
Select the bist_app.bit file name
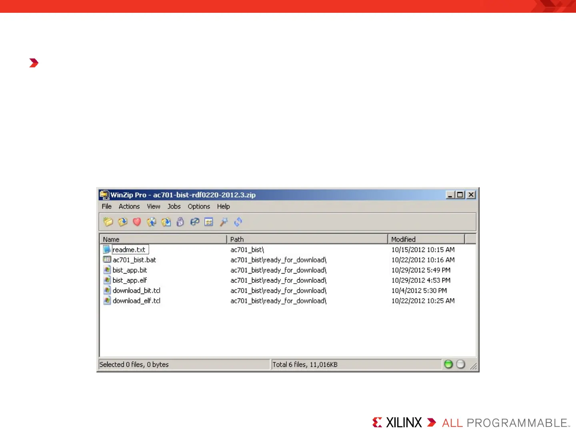pyautogui.click(x=130, y=270)
